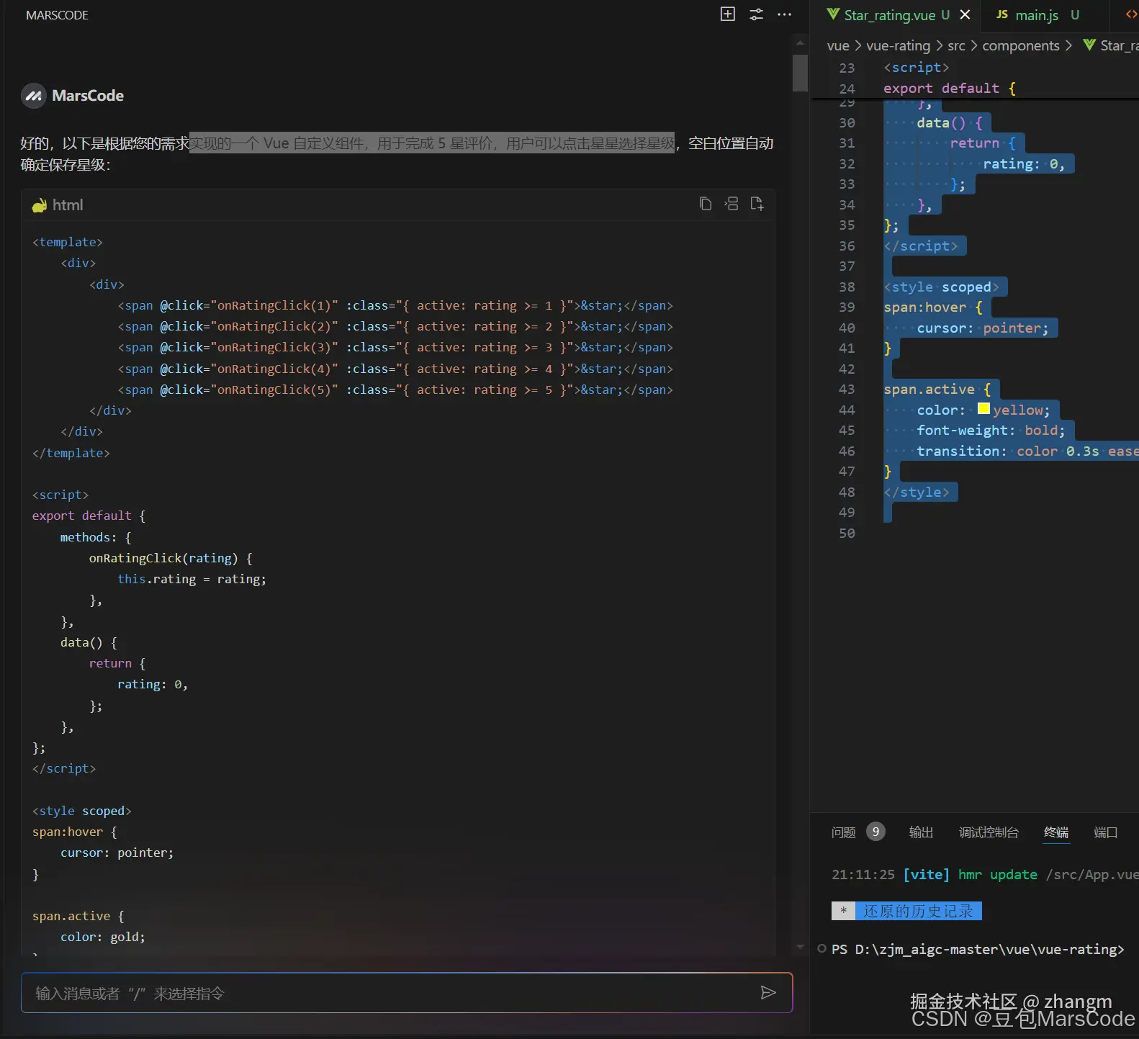
Task: Click the yellow color swatch in editor
Action: [983, 409]
